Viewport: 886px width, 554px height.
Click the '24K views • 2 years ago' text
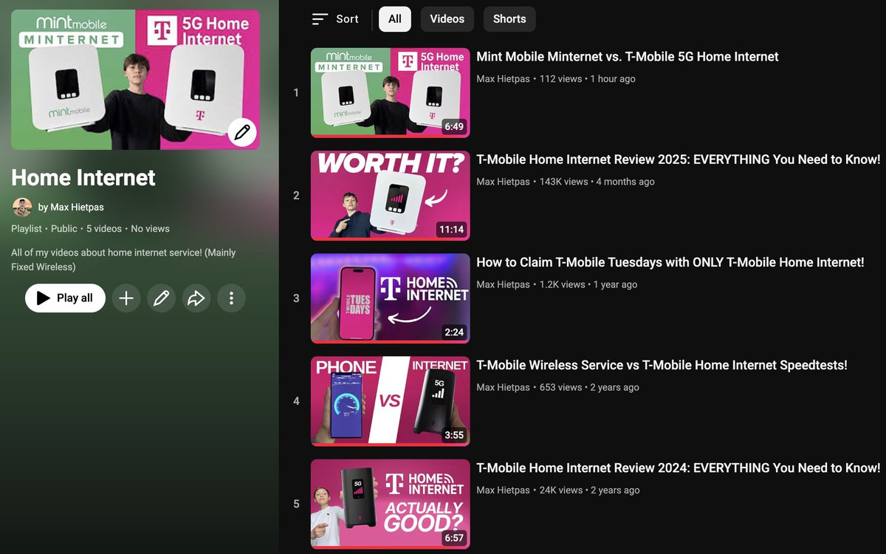click(589, 490)
